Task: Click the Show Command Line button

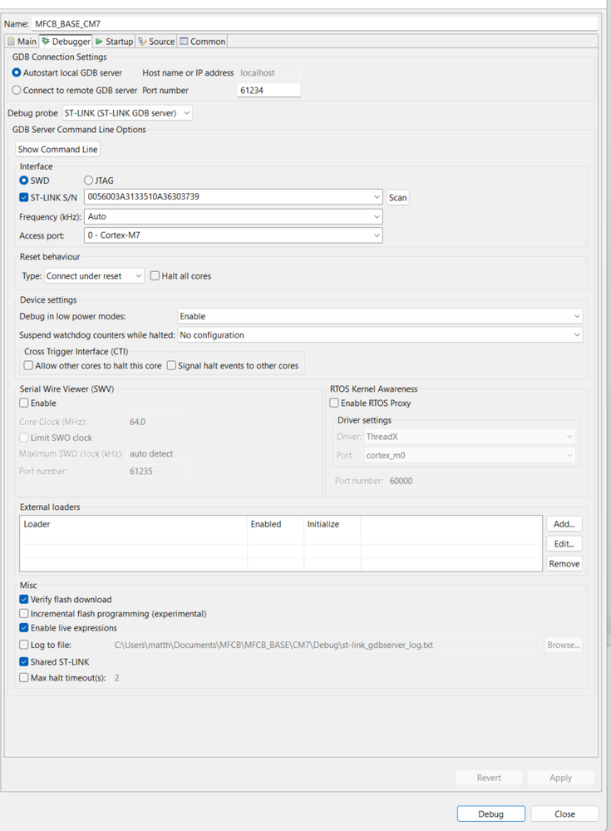Action: (x=57, y=148)
